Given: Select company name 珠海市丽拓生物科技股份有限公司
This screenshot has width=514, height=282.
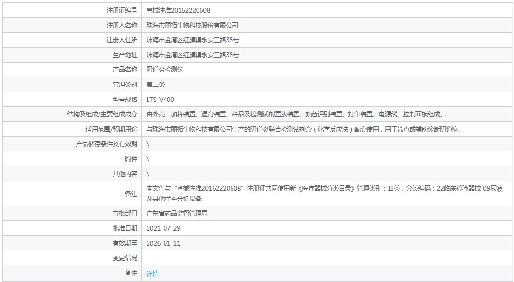Looking at the screenshot, I should click(x=192, y=25).
